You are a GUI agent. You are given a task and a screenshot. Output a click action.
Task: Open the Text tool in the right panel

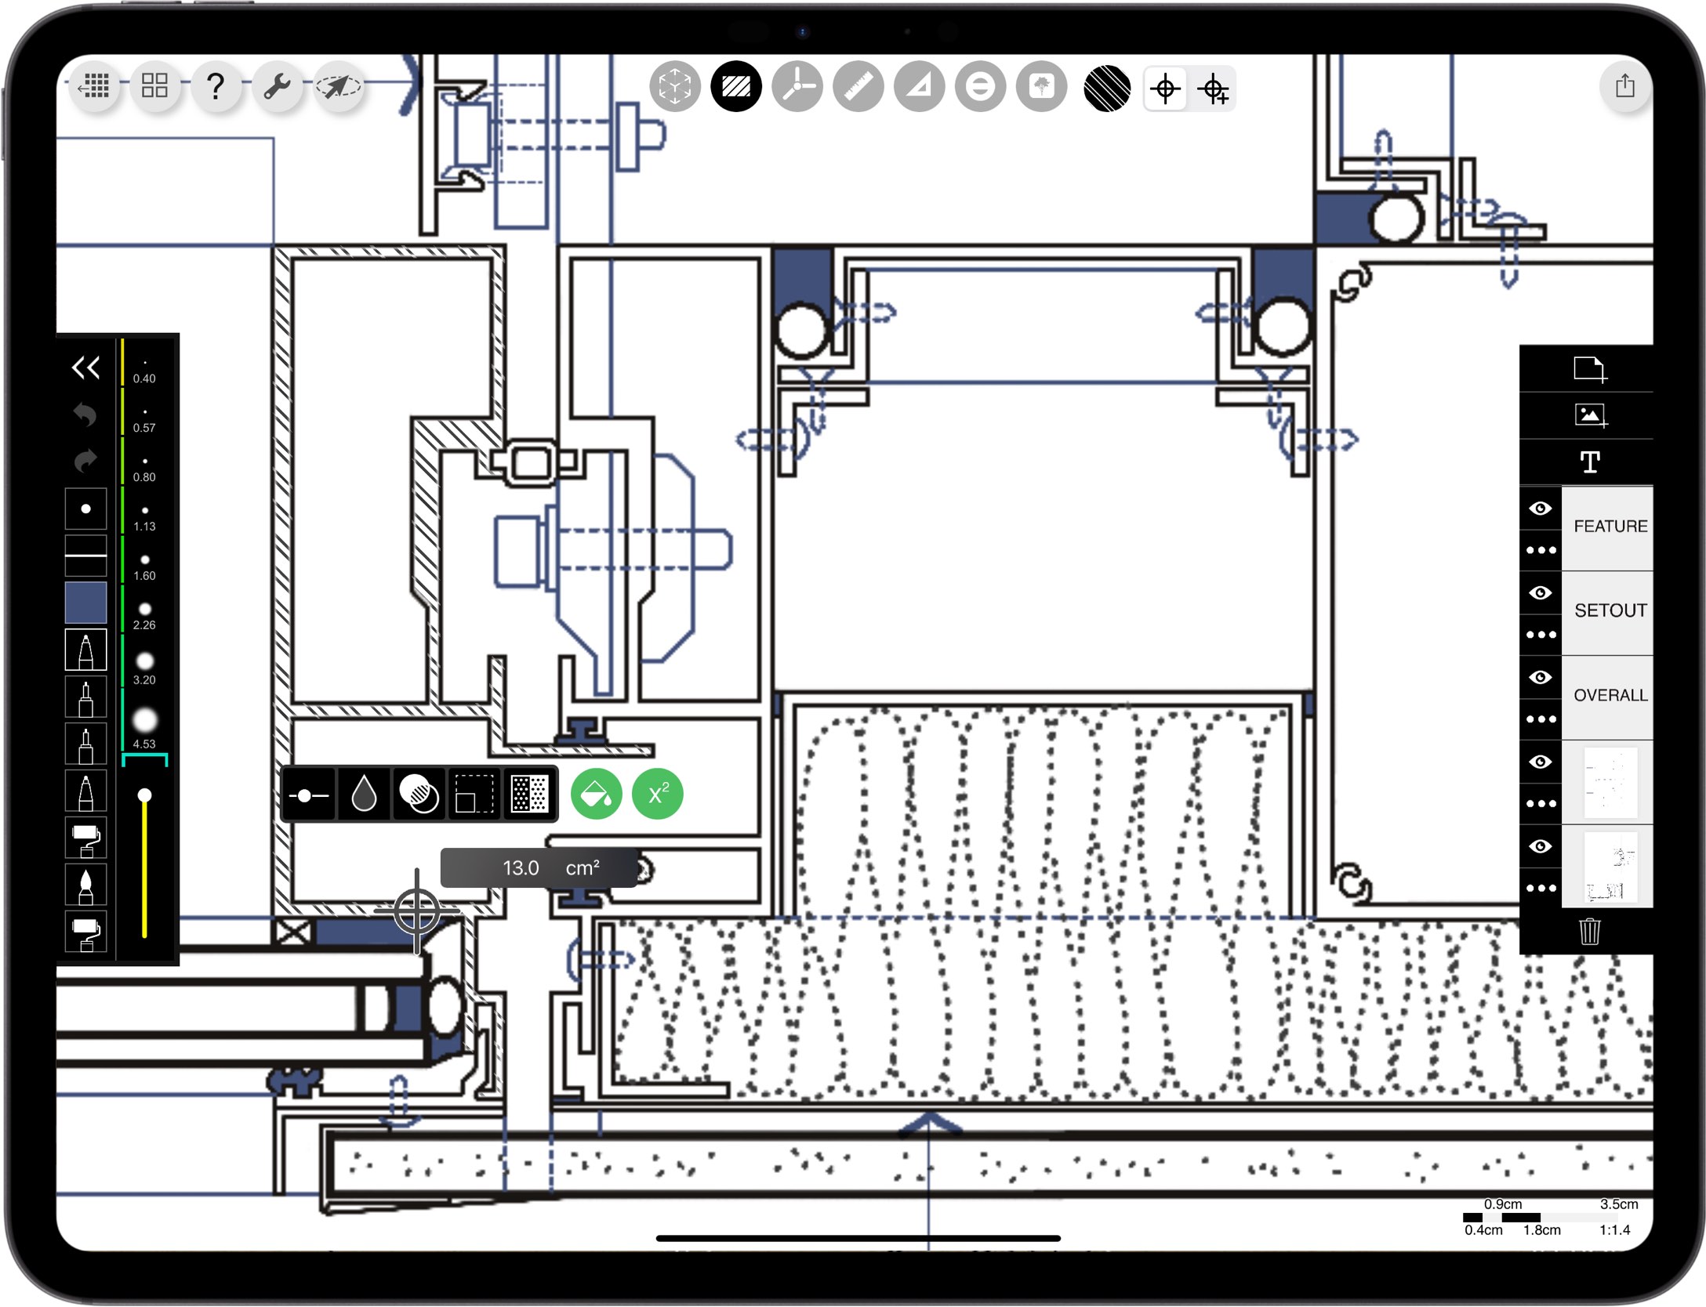1592,462
